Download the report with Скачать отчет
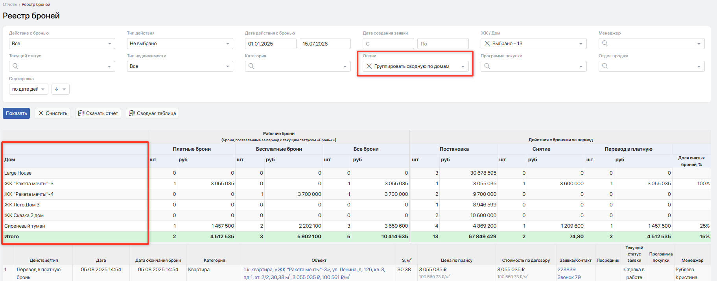Image resolution: width=717 pixels, height=281 pixels. pyautogui.click(x=98, y=113)
